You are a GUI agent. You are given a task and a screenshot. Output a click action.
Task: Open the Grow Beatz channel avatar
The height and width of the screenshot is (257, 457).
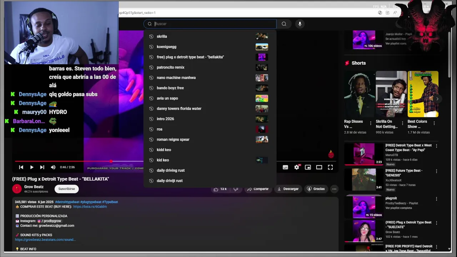point(17,189)
